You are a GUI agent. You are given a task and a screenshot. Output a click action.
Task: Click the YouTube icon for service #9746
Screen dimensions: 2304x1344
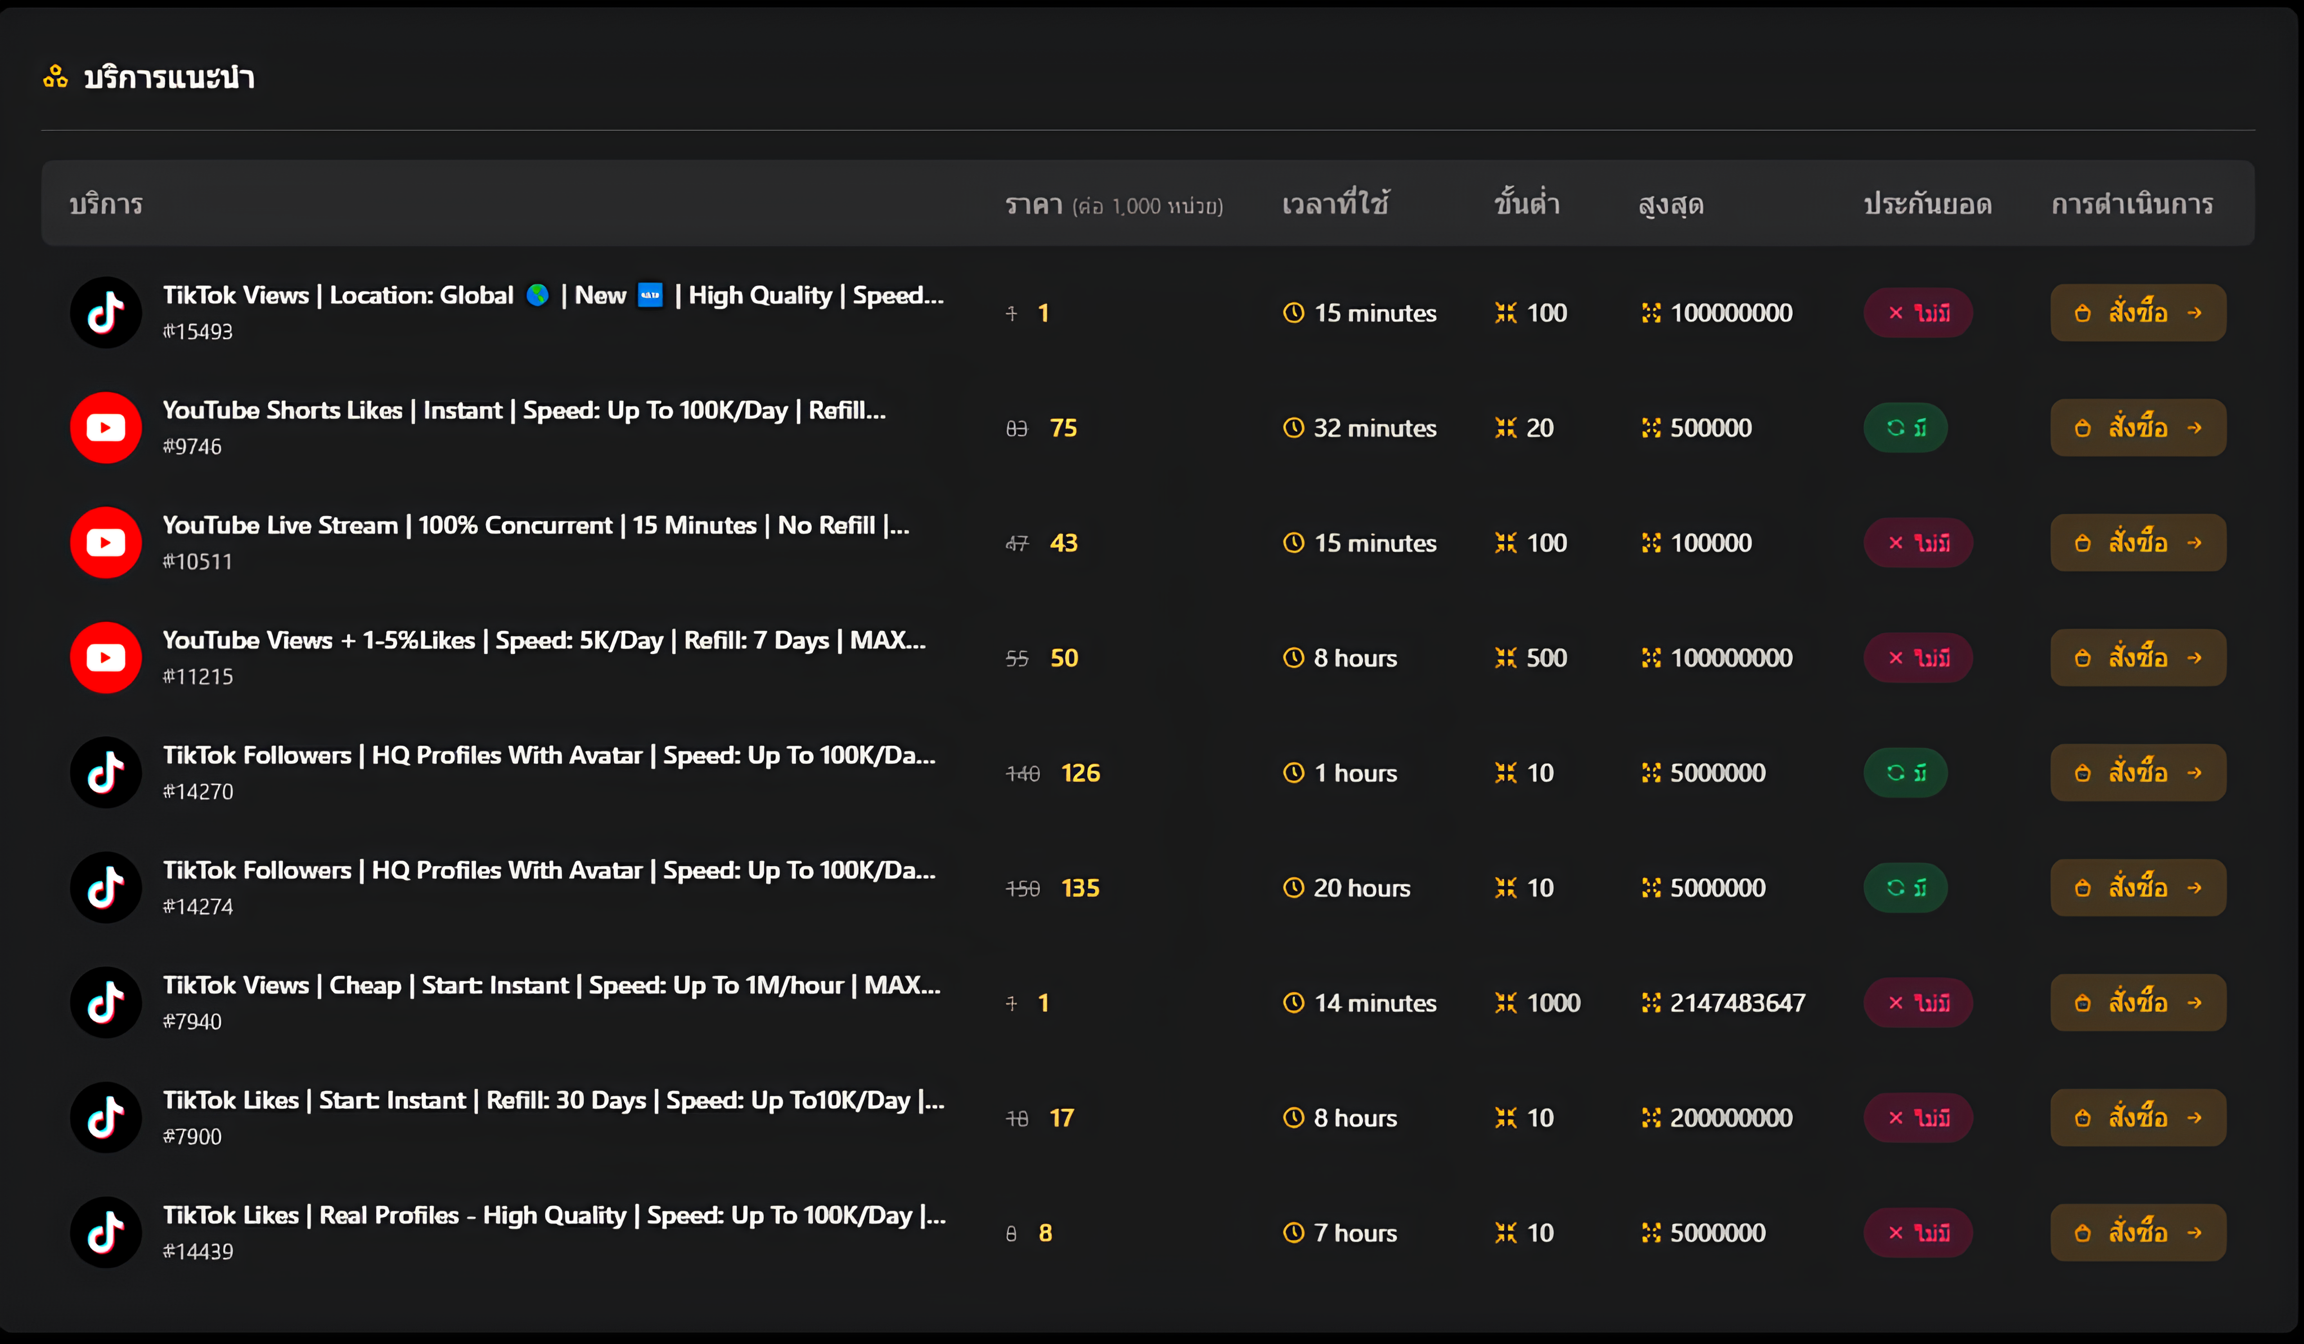[106, 428]
